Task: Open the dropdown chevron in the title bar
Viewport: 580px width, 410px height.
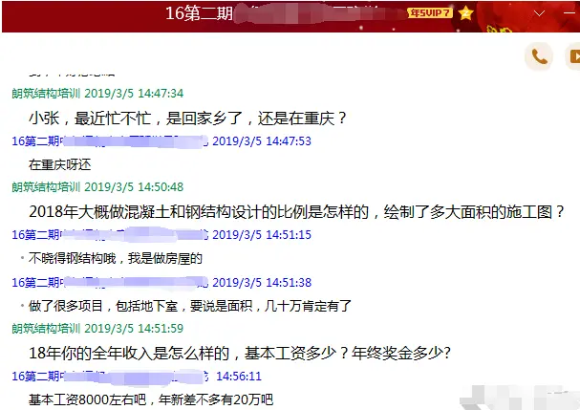Action: 539,13
